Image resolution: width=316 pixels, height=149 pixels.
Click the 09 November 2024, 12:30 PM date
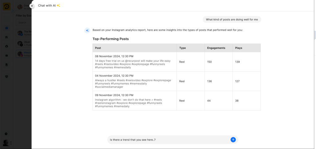[114, 95]
